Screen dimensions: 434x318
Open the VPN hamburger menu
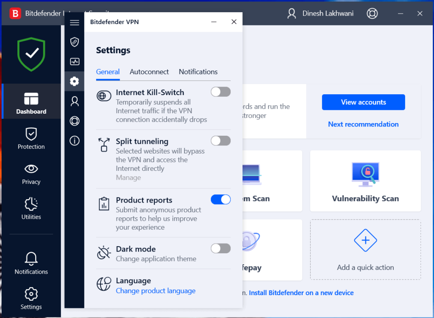[75, 22]
